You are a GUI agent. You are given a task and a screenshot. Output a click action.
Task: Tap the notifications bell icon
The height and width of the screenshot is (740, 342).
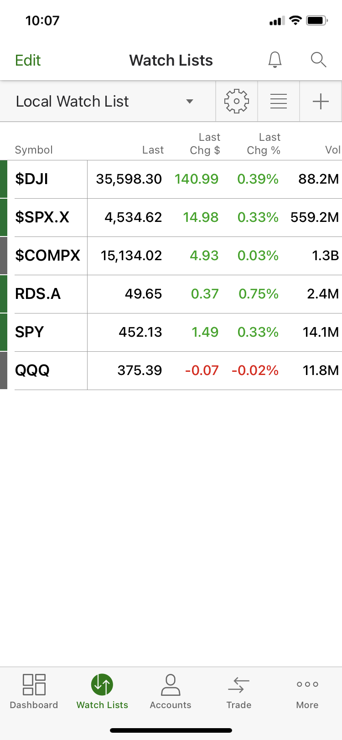pos(275,60)
